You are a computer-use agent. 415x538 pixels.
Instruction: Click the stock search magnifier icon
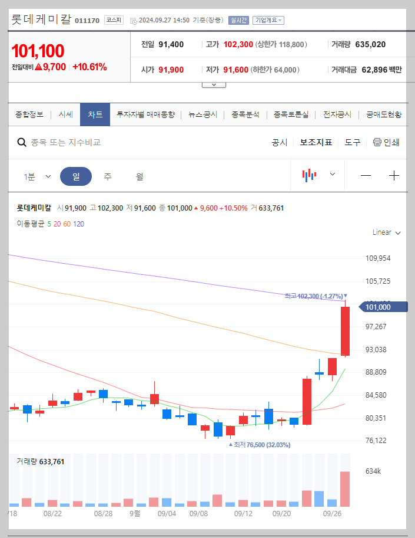22,142
